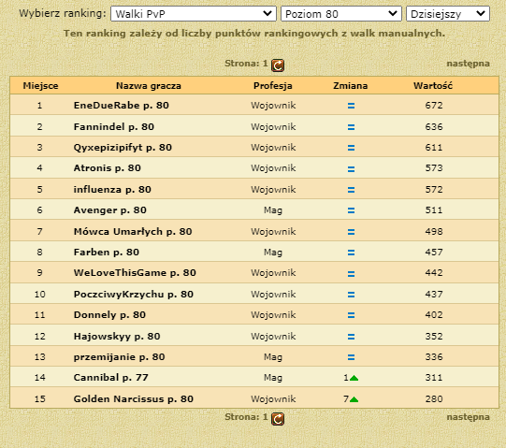Click the value 672 in the first row

pos(434,106)
